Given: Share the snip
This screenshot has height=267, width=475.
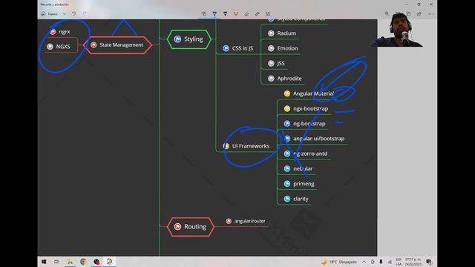Looking at the screenshot, I should pyautogui.click(x=419, y=14).
